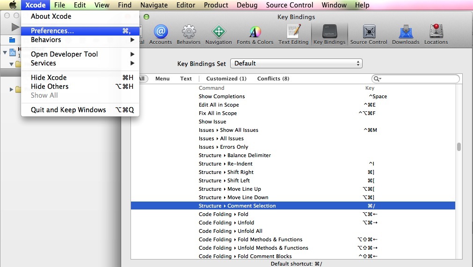Open the Help menu
The image size is (473, 267).
tap(362, 5)
